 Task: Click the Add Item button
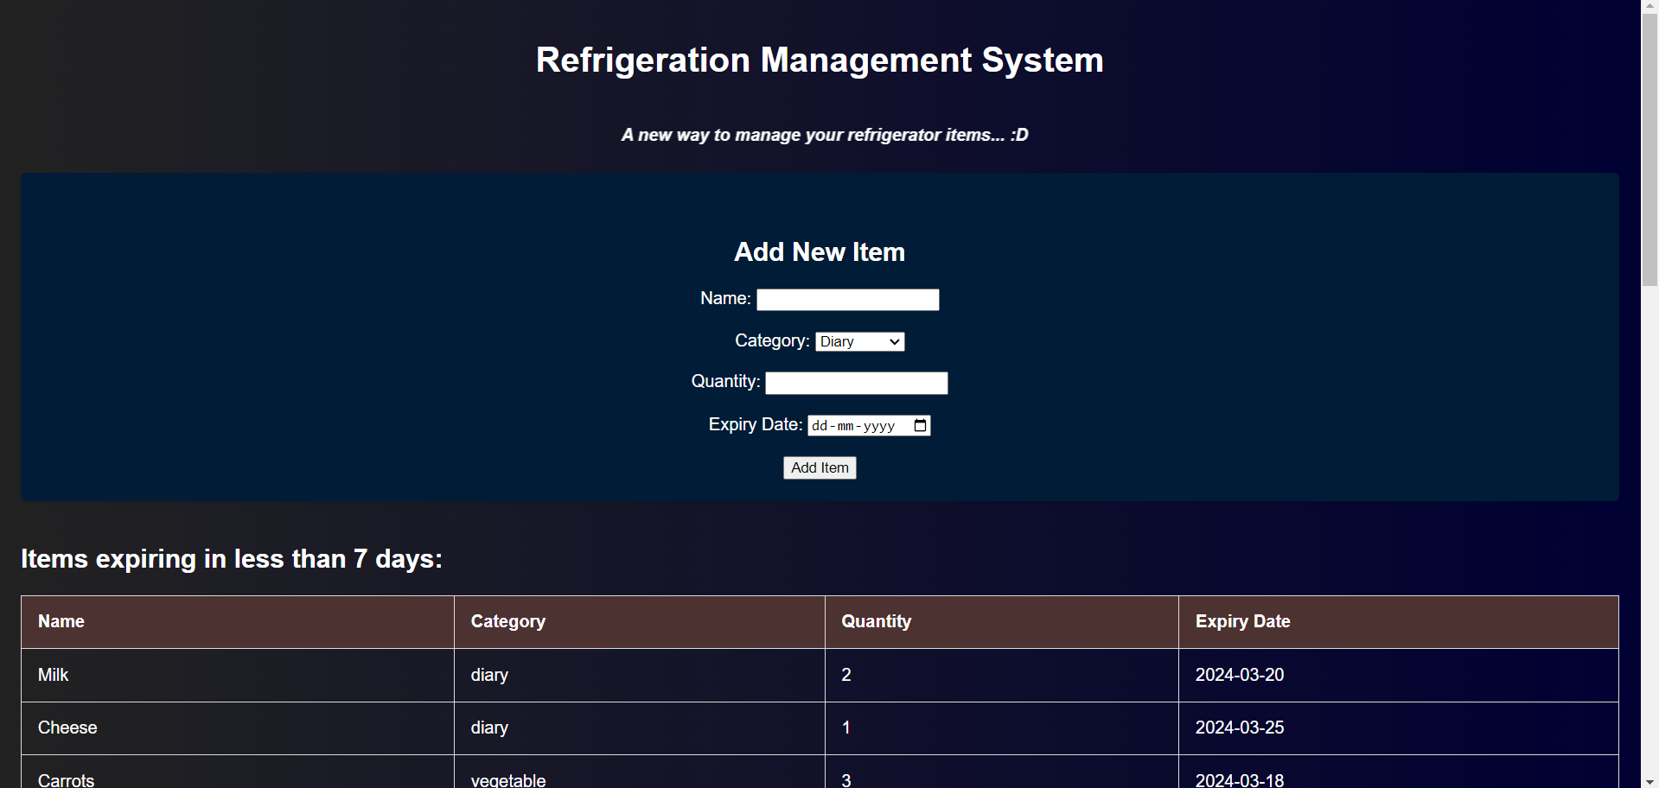(819, 467)
